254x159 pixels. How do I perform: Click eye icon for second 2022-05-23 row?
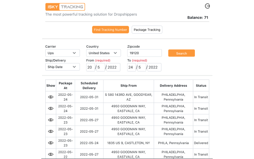(51, 132)
